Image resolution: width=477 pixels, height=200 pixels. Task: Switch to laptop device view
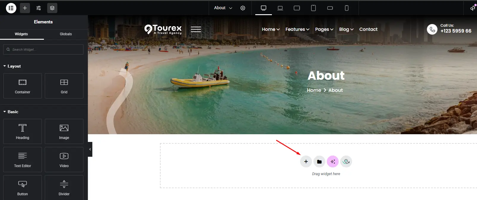(280, 8)
